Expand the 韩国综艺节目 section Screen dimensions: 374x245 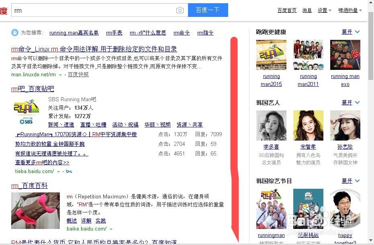coord(351,181)
